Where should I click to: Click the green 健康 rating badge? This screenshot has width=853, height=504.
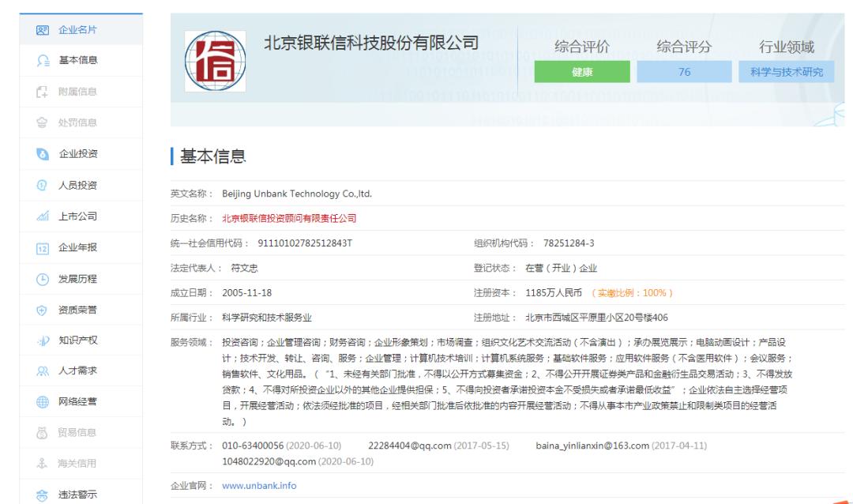[581, 72]
